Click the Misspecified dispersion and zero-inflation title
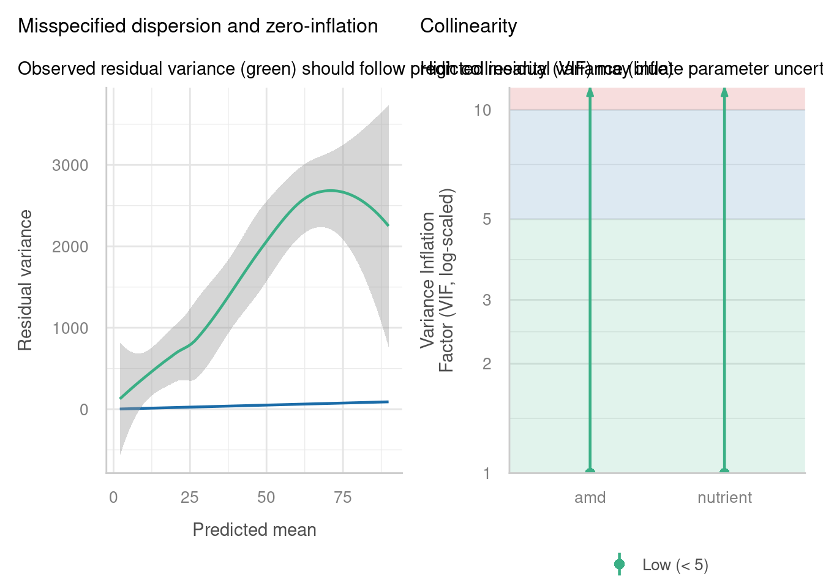This screenshot has height=588, width=823. point(198,26)
